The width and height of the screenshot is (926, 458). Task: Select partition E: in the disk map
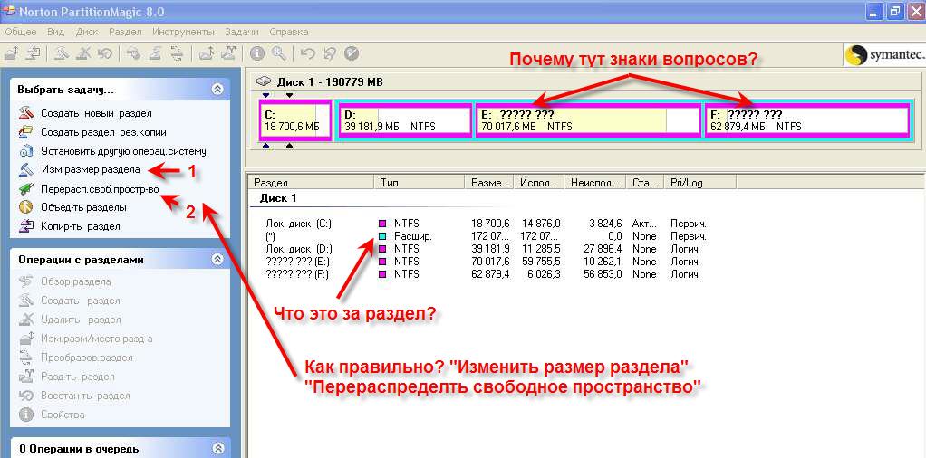coord(589,120)
